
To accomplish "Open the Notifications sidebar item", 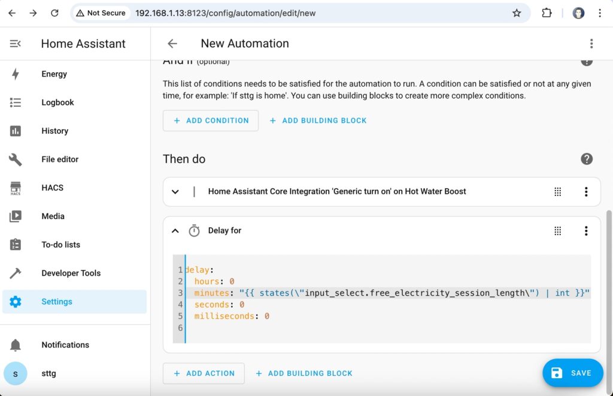I will pos(74,345).
